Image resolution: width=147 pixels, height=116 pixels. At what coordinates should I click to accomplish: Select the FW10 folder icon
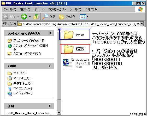click(68, 35)
